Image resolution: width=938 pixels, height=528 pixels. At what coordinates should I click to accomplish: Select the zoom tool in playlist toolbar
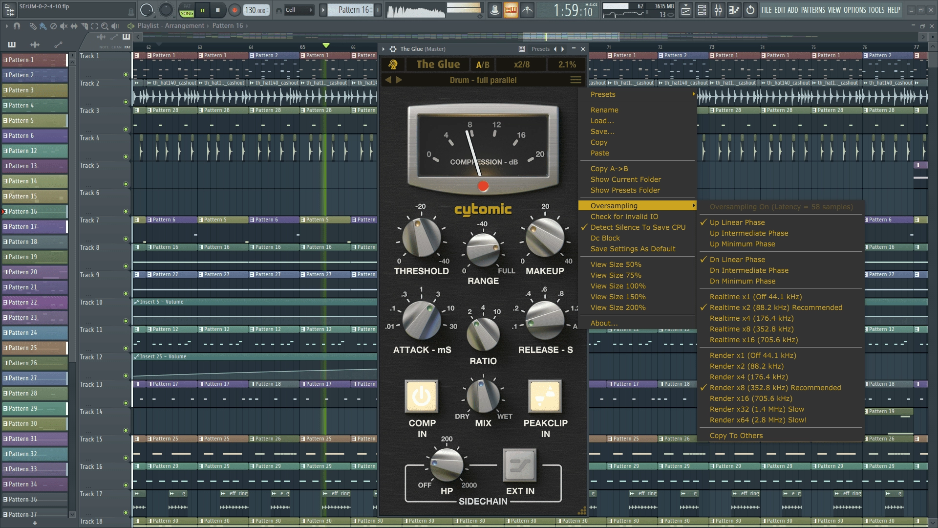(105, 26)
